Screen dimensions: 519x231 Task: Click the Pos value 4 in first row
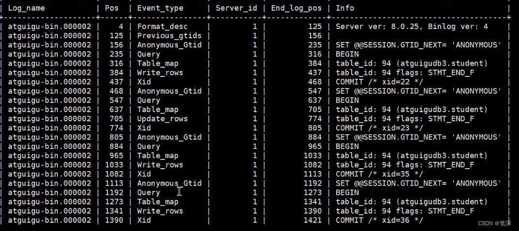coord(121,27)
